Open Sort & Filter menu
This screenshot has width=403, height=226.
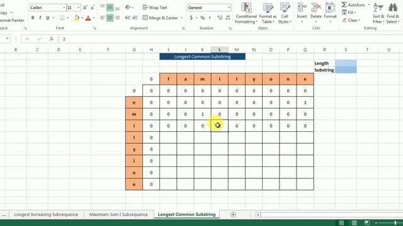(x=378, y=13)
